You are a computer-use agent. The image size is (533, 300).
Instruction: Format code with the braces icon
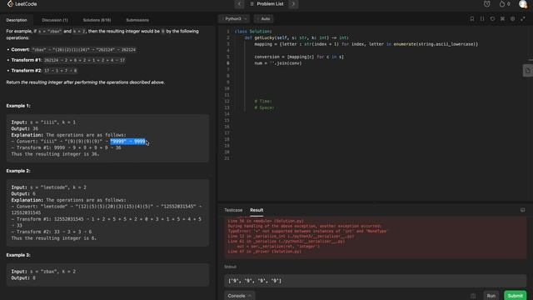(482, 18)
